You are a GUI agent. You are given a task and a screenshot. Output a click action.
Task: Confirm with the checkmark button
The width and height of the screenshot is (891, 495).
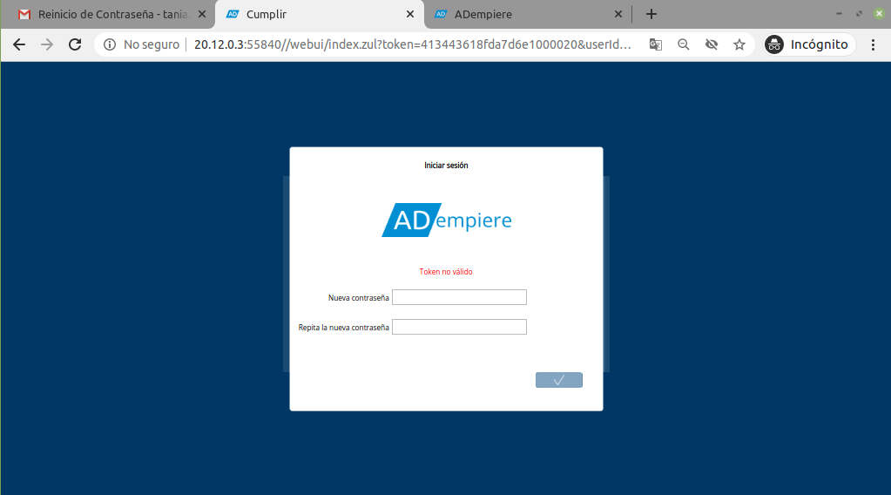click(x=559, y=380)
